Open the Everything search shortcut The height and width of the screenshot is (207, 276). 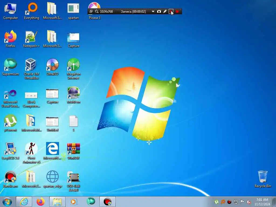point(31,11)
